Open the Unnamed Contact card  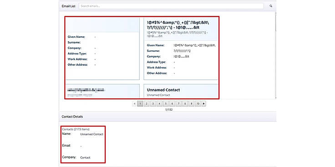pyautogui.click(x=181, y=92)
